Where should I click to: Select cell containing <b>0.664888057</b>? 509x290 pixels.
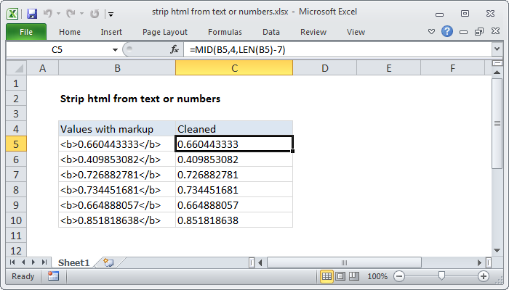[x=117, y=205]
